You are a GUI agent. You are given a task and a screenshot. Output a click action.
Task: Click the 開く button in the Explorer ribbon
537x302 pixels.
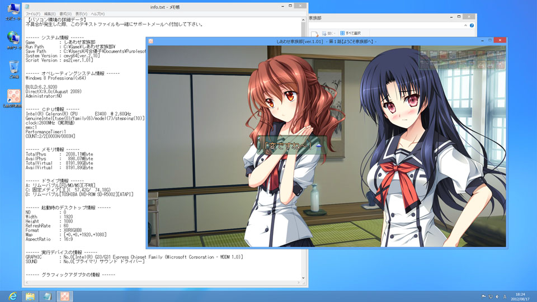coord(328,33)
